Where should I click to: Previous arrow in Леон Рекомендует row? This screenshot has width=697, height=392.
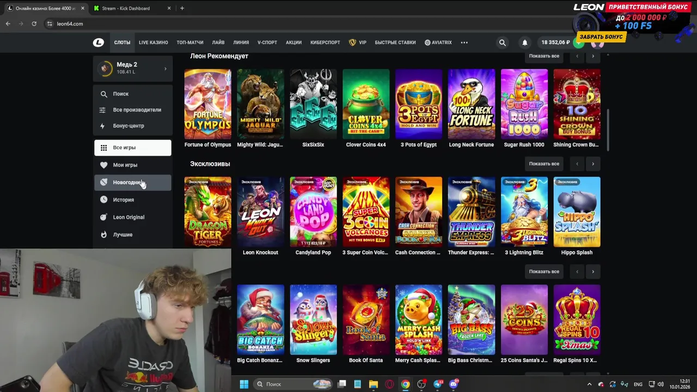[x=577, y=56]
